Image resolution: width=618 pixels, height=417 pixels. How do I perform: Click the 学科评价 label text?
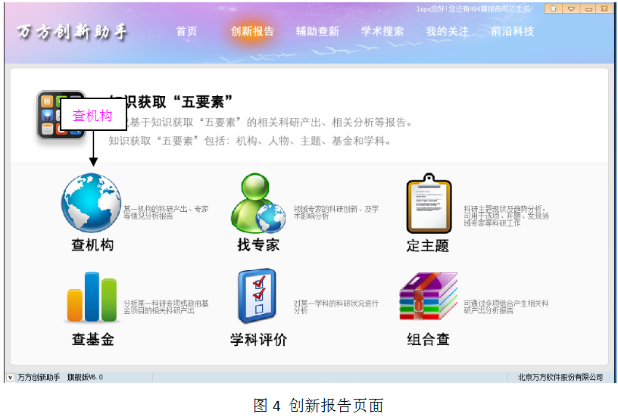(258, 340)
